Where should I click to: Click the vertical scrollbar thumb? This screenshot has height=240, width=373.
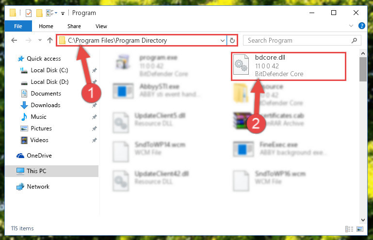click(363, 69)
